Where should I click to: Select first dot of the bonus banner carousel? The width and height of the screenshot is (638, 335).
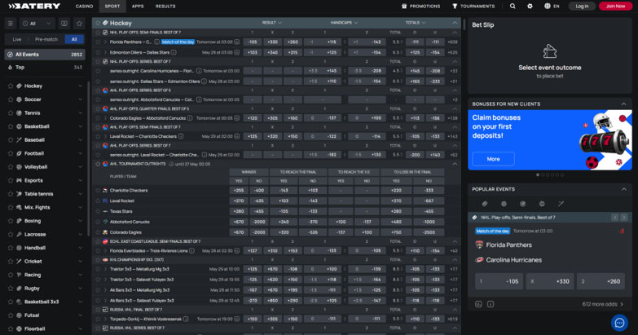(539, 175)
